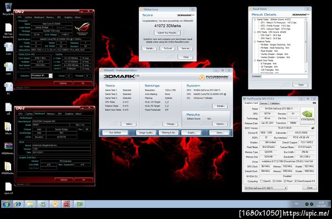This screenshot has height=219, width=332.
Task: Click Details under the System section
Action: (x=220, y=106)
